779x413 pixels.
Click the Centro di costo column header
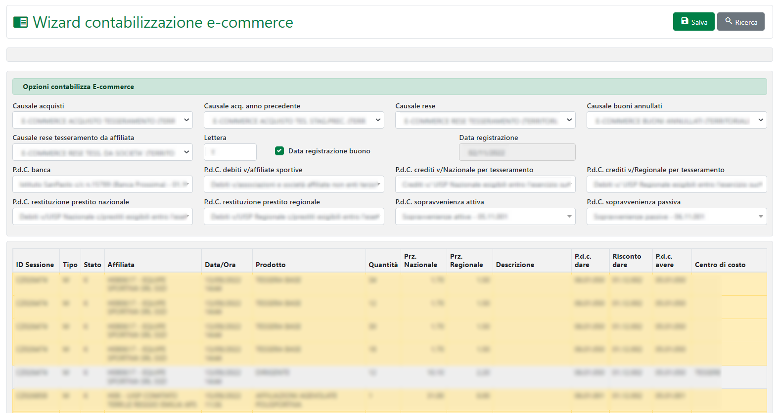click(720, 265)
